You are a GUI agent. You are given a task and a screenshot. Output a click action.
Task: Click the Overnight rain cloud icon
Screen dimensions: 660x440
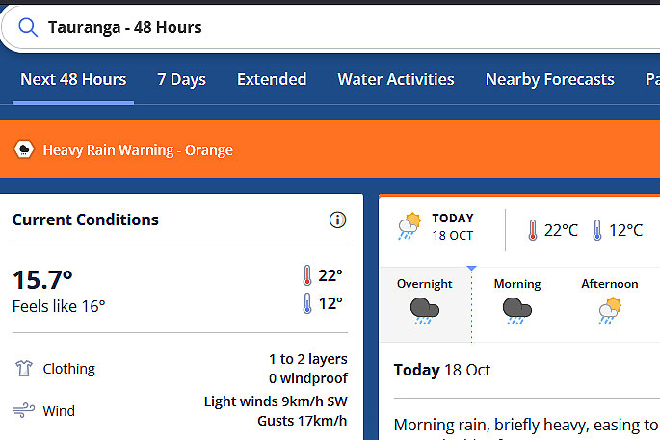424,310
